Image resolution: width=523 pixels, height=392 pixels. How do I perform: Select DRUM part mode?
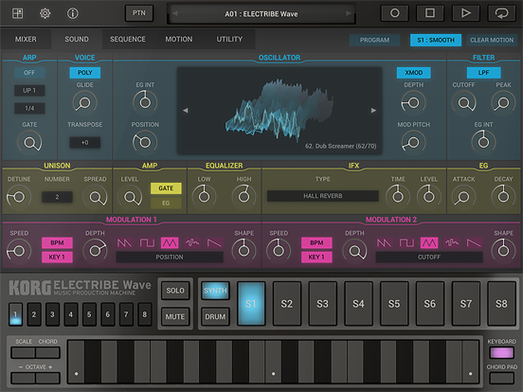pos(215,316)
